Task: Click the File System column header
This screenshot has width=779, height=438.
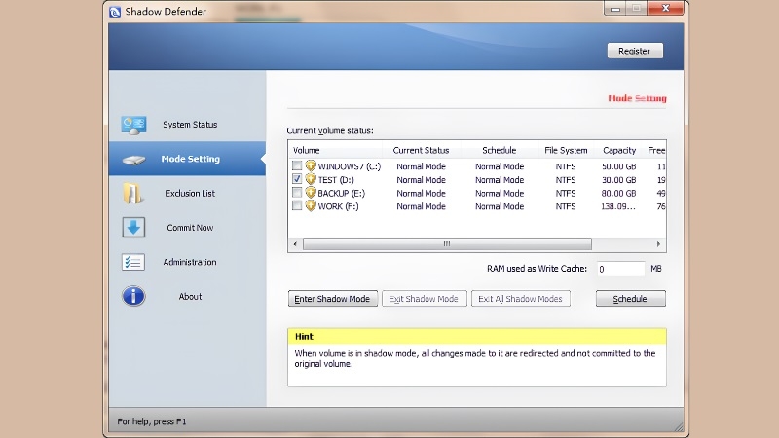Action: click(x=566, y=150)
